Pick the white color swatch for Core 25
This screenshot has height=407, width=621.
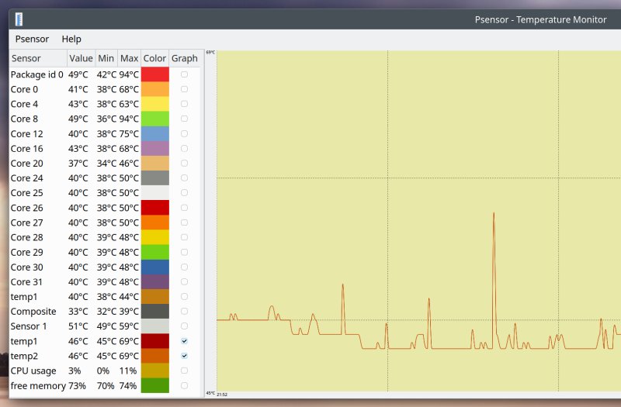point(154,192)
